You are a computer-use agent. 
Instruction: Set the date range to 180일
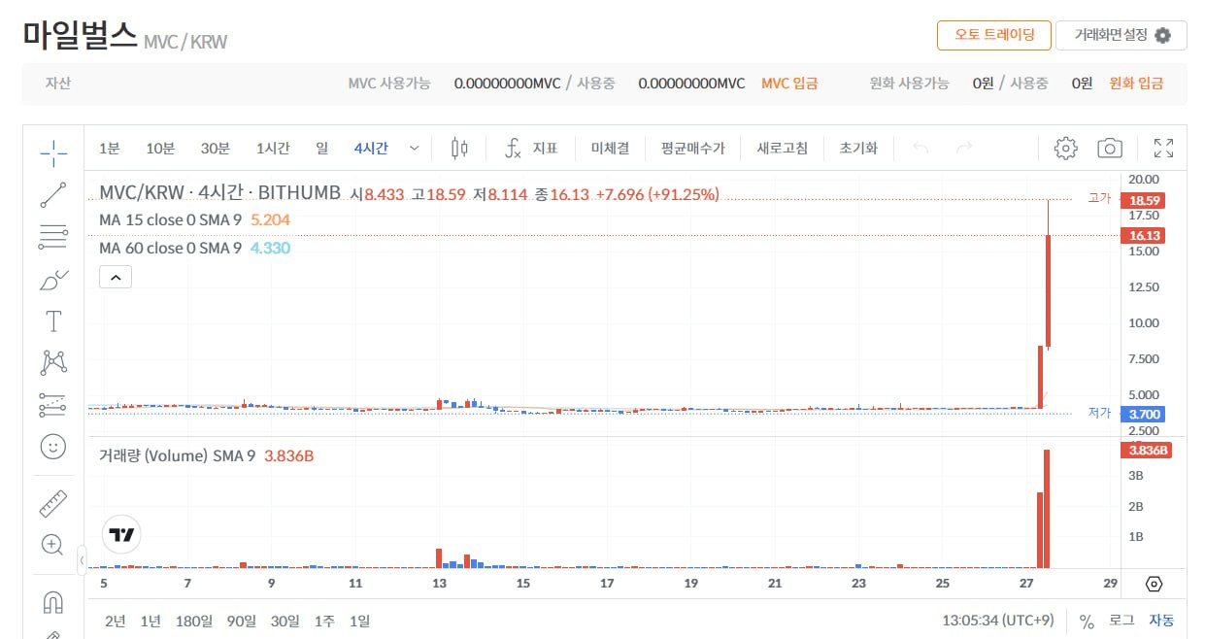194,621
